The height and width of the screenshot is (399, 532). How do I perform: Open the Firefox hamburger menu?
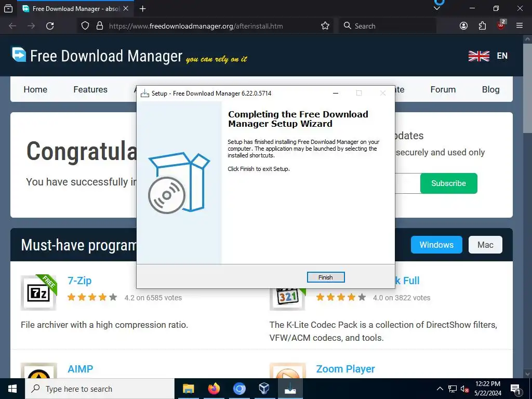(520, 26)
